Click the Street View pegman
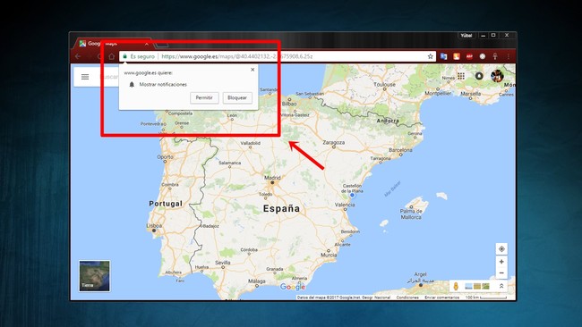Viewport: 582px width, 327px height. click(x=456, y=286)
